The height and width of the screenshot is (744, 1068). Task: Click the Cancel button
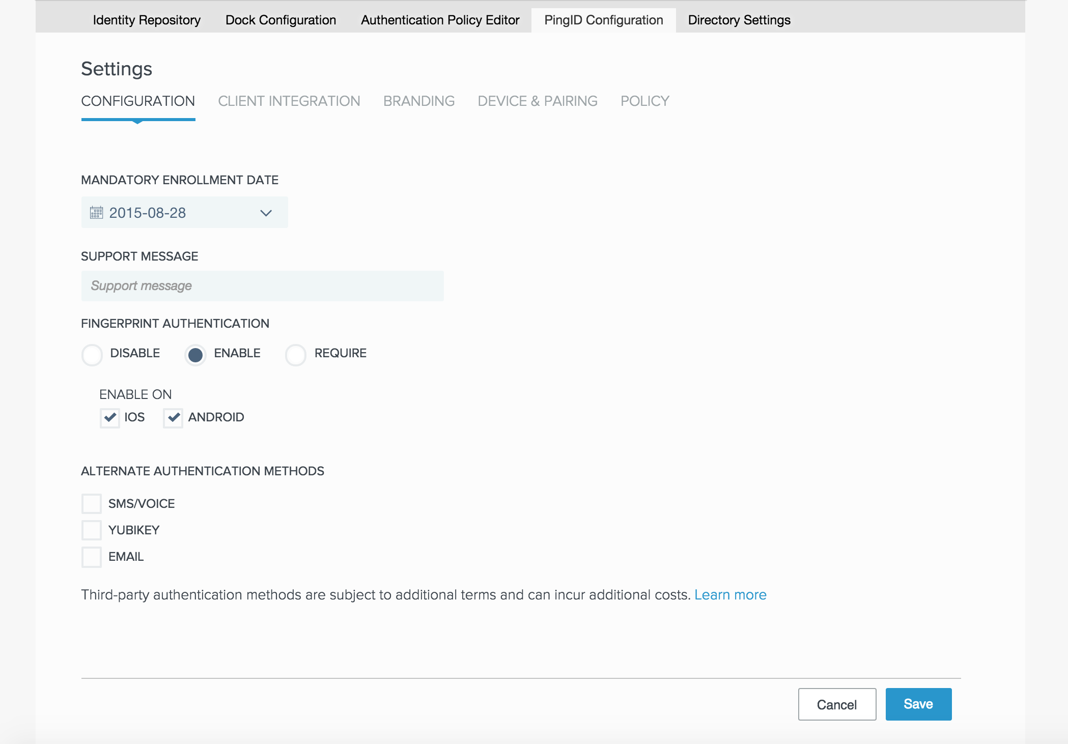click(x=836, y=704)
